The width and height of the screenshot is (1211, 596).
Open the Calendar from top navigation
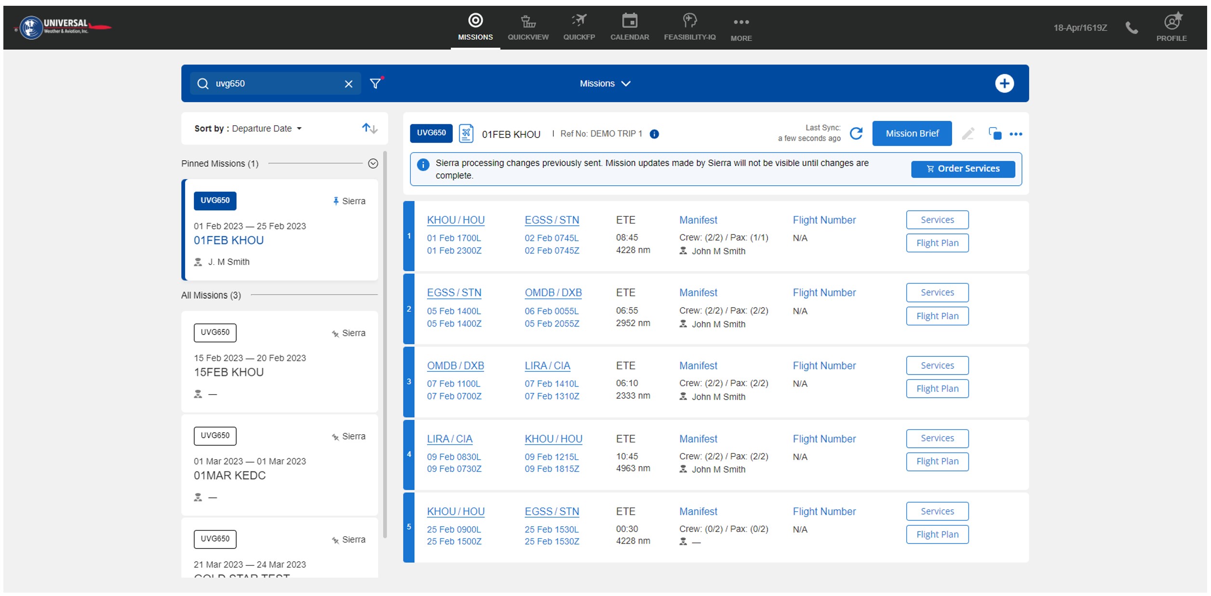point(630,27)
